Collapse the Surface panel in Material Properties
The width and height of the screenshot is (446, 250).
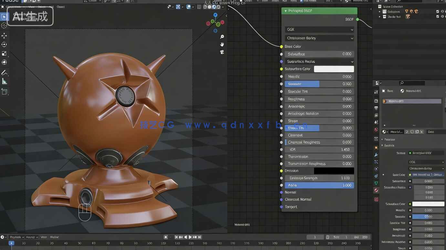point(391,145)
